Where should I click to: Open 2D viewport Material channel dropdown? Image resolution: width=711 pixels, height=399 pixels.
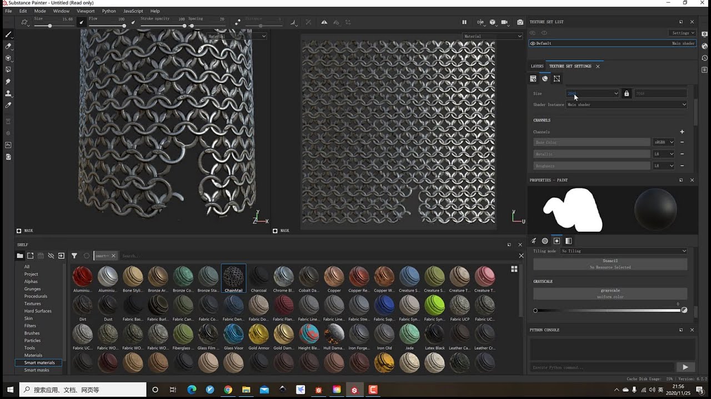492,37
